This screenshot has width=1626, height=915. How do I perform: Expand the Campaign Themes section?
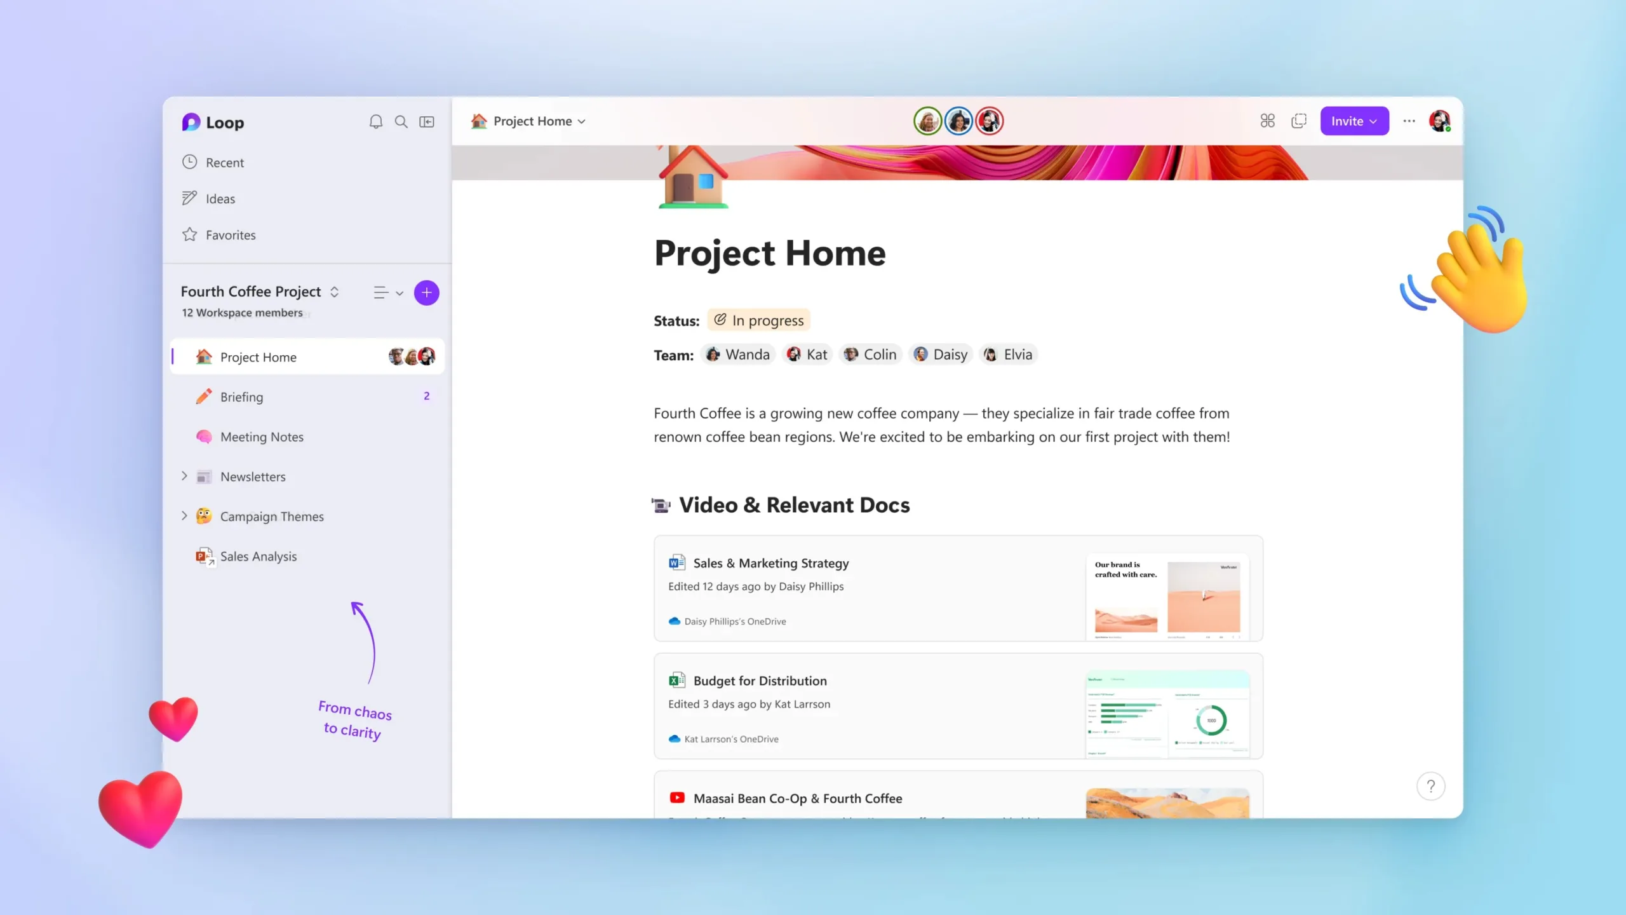tap(183, 515)
